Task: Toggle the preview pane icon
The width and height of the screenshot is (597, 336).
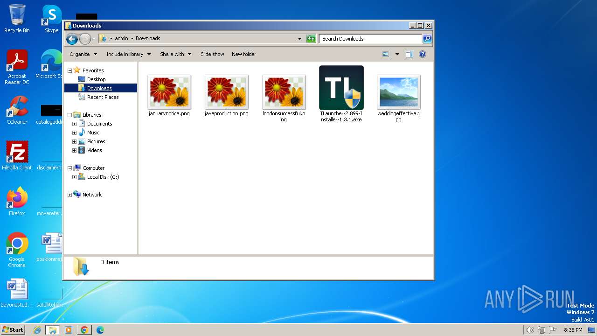Action: [410, 54]
